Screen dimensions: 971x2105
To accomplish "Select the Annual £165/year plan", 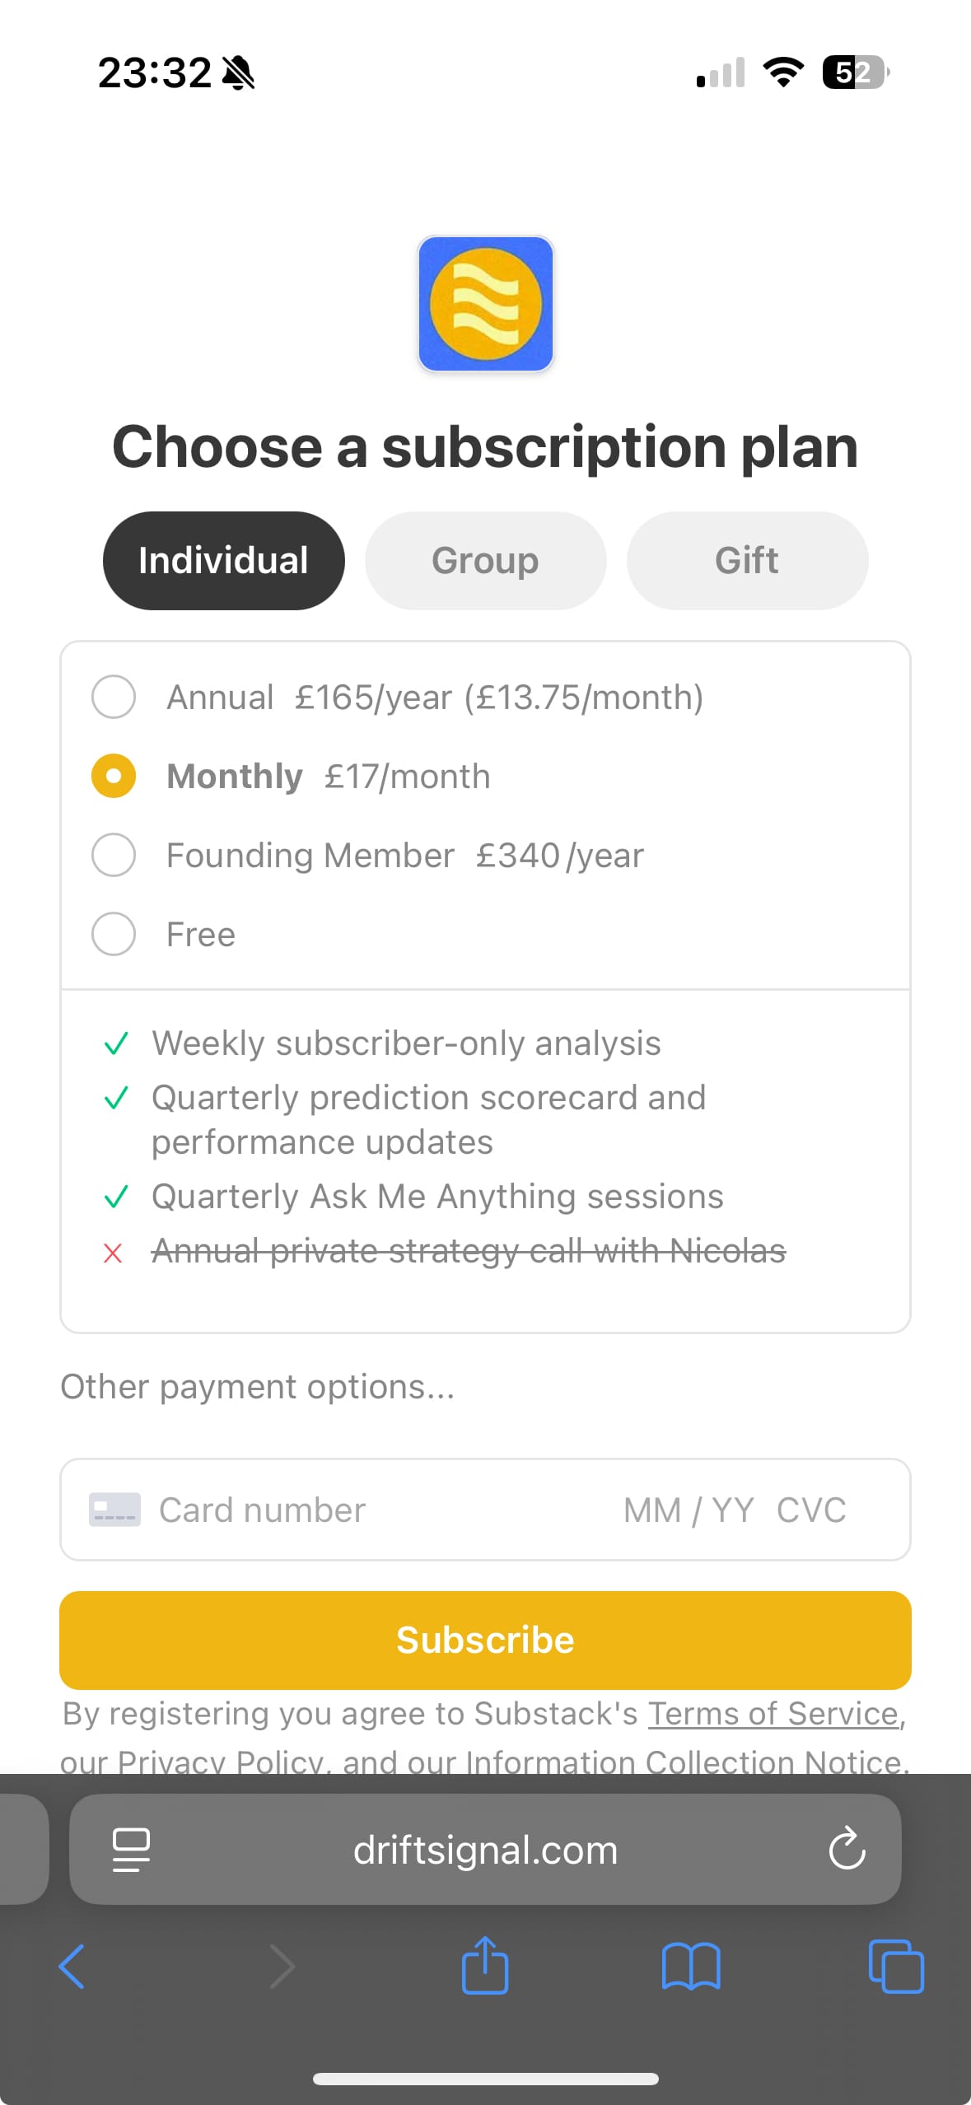I will point(114,698).
